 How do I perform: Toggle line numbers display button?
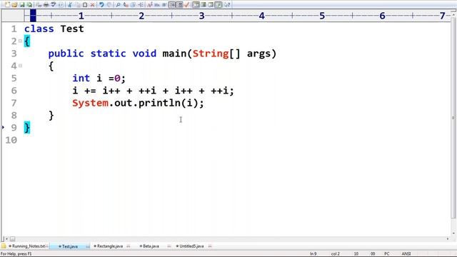(x=172, y=5)
